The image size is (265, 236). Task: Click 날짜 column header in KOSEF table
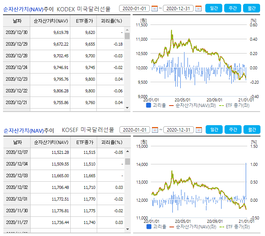(17, 142)
